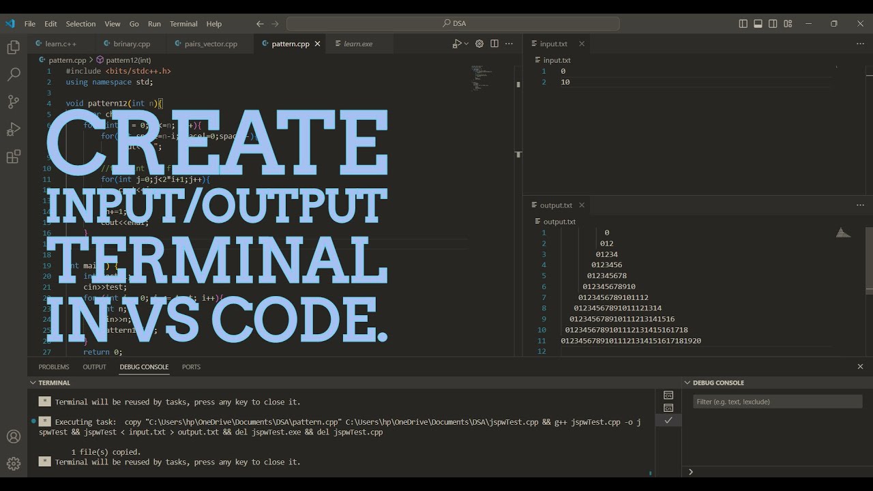Close the input.txt tab

coord(582,44)
